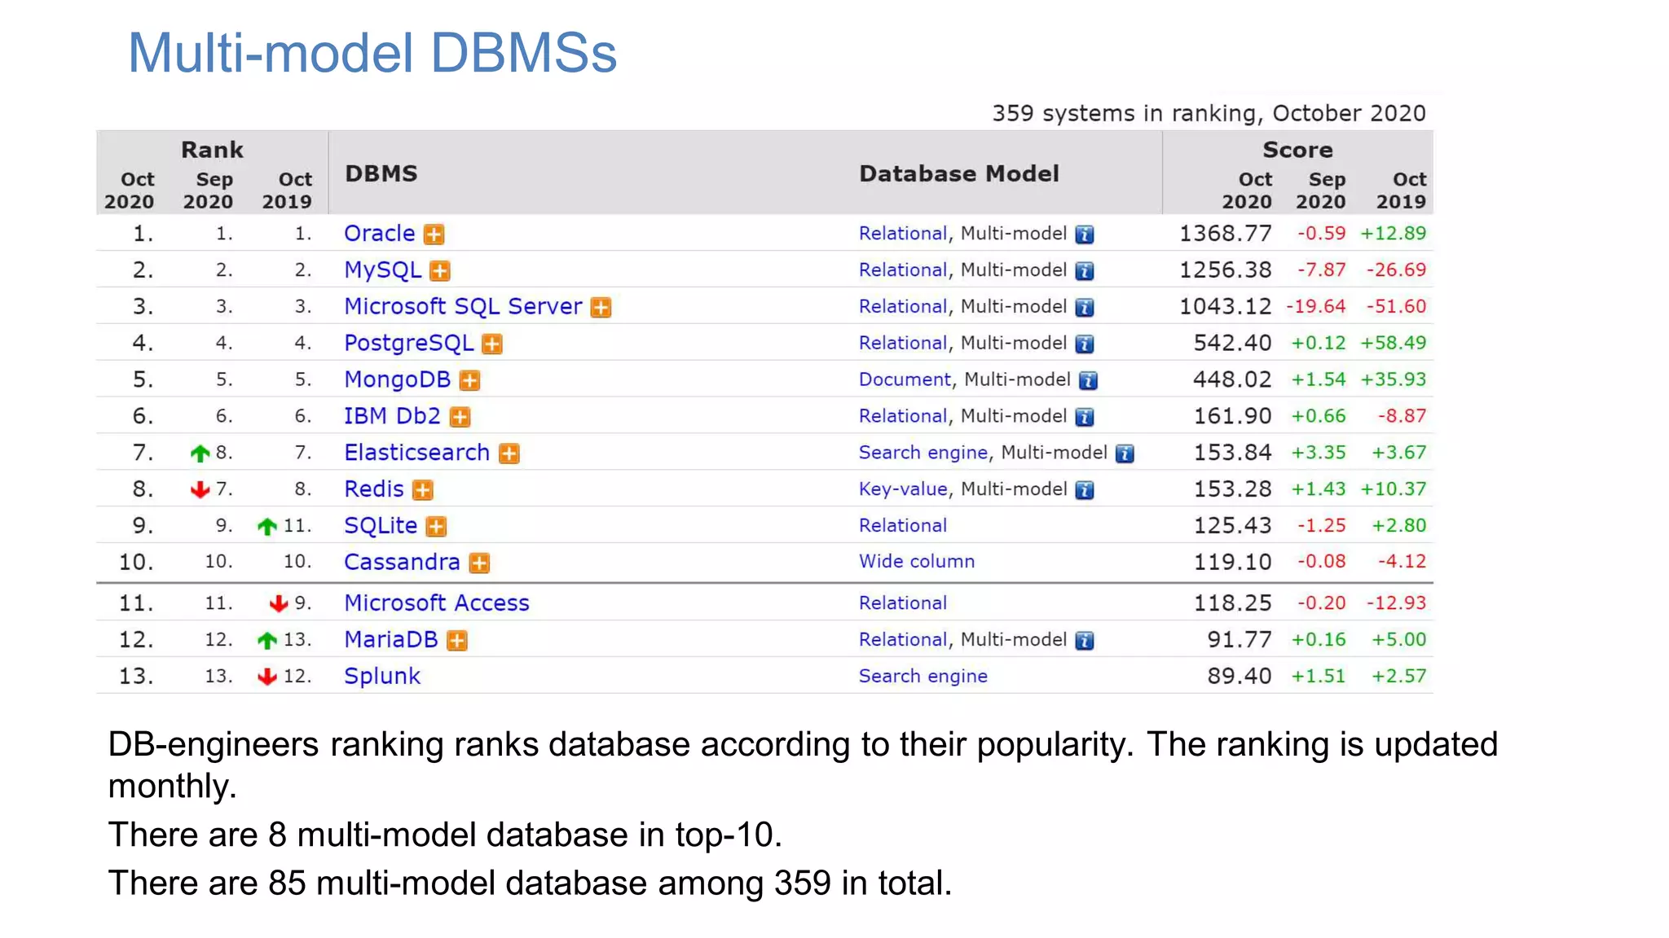Click the info icon in Redis row
Image resolution: width=1669 pixels, height=938 pixels.
pos(1084,490)
